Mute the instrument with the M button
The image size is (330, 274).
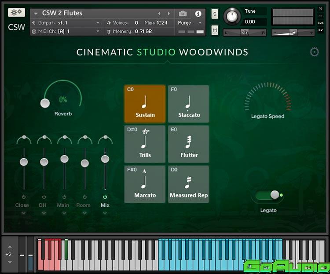tap(215, 30)
